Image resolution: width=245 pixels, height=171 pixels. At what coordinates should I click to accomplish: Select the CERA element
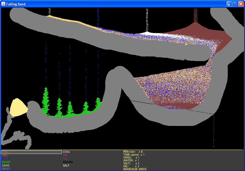66,152
